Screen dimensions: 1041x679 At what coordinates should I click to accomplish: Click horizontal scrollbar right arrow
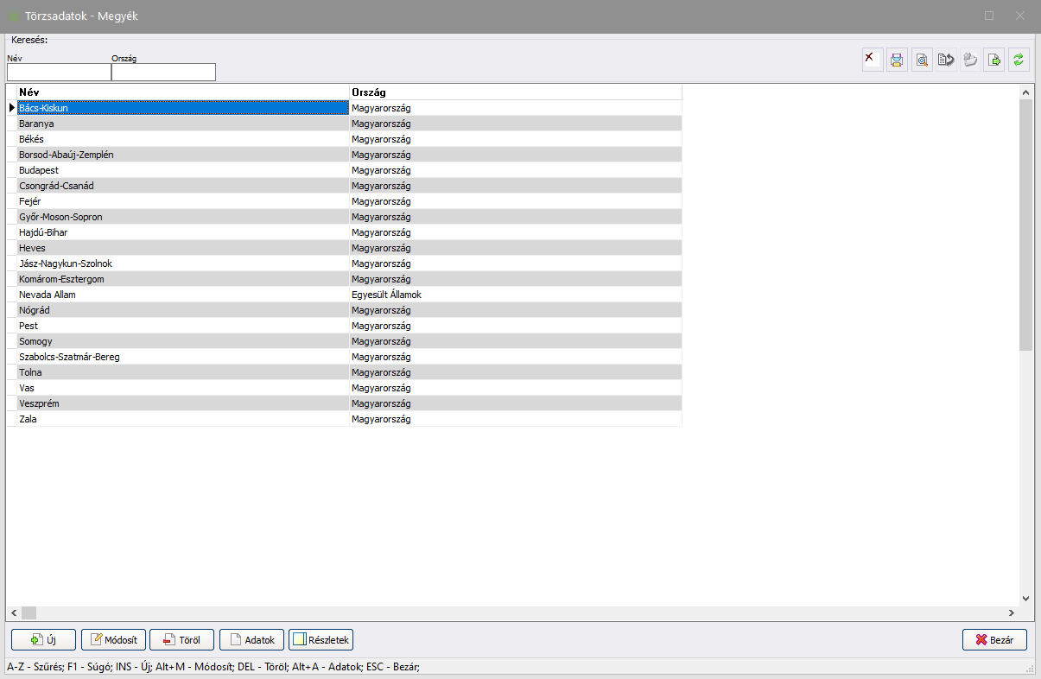coord(1011,612)
